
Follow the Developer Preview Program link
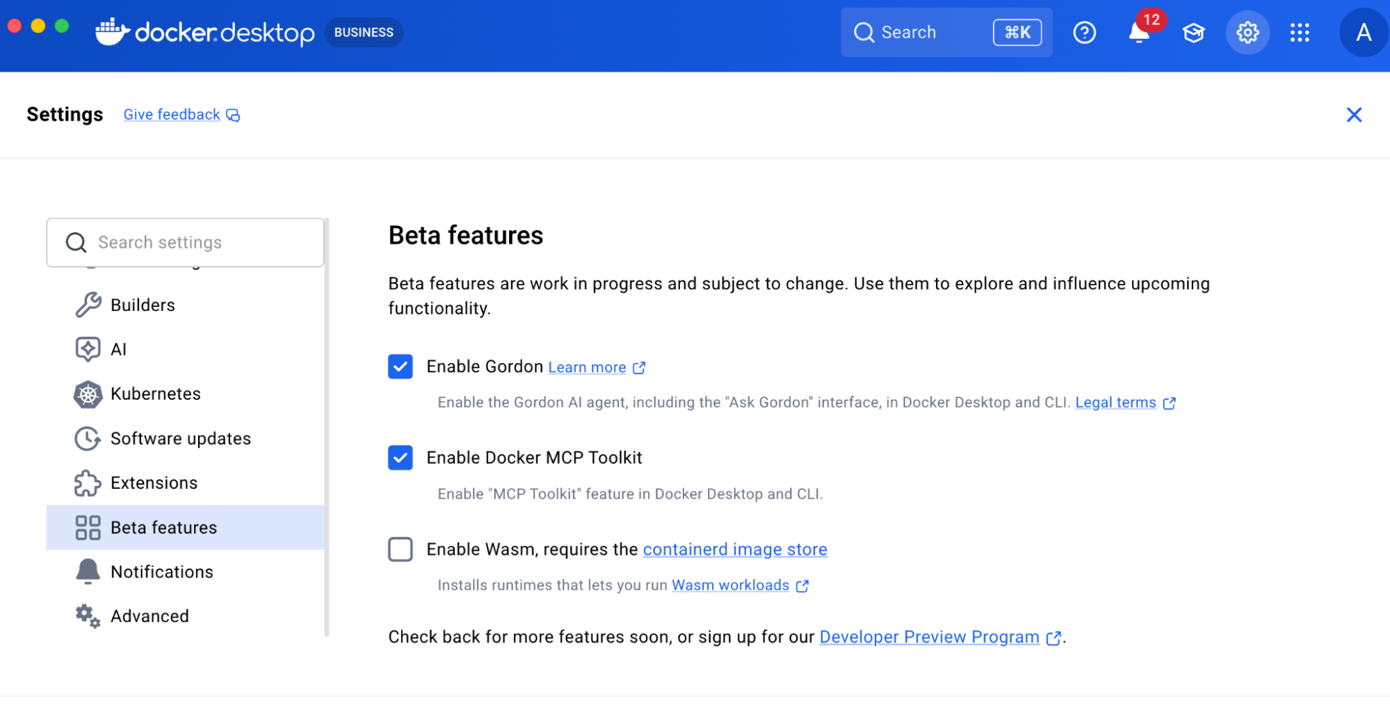point(929,637)
